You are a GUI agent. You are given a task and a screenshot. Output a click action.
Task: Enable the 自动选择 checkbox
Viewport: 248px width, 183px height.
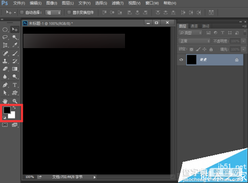coord(22,12)
